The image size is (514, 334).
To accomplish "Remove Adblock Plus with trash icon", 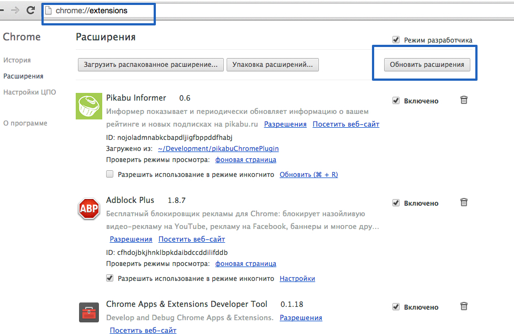I will click(x=464, y=202).
